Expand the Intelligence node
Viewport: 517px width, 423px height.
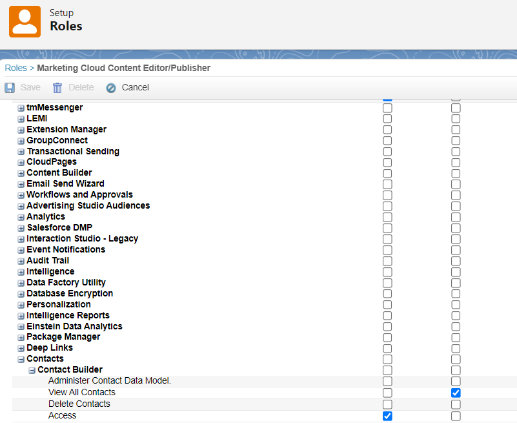tap(21, 273)
